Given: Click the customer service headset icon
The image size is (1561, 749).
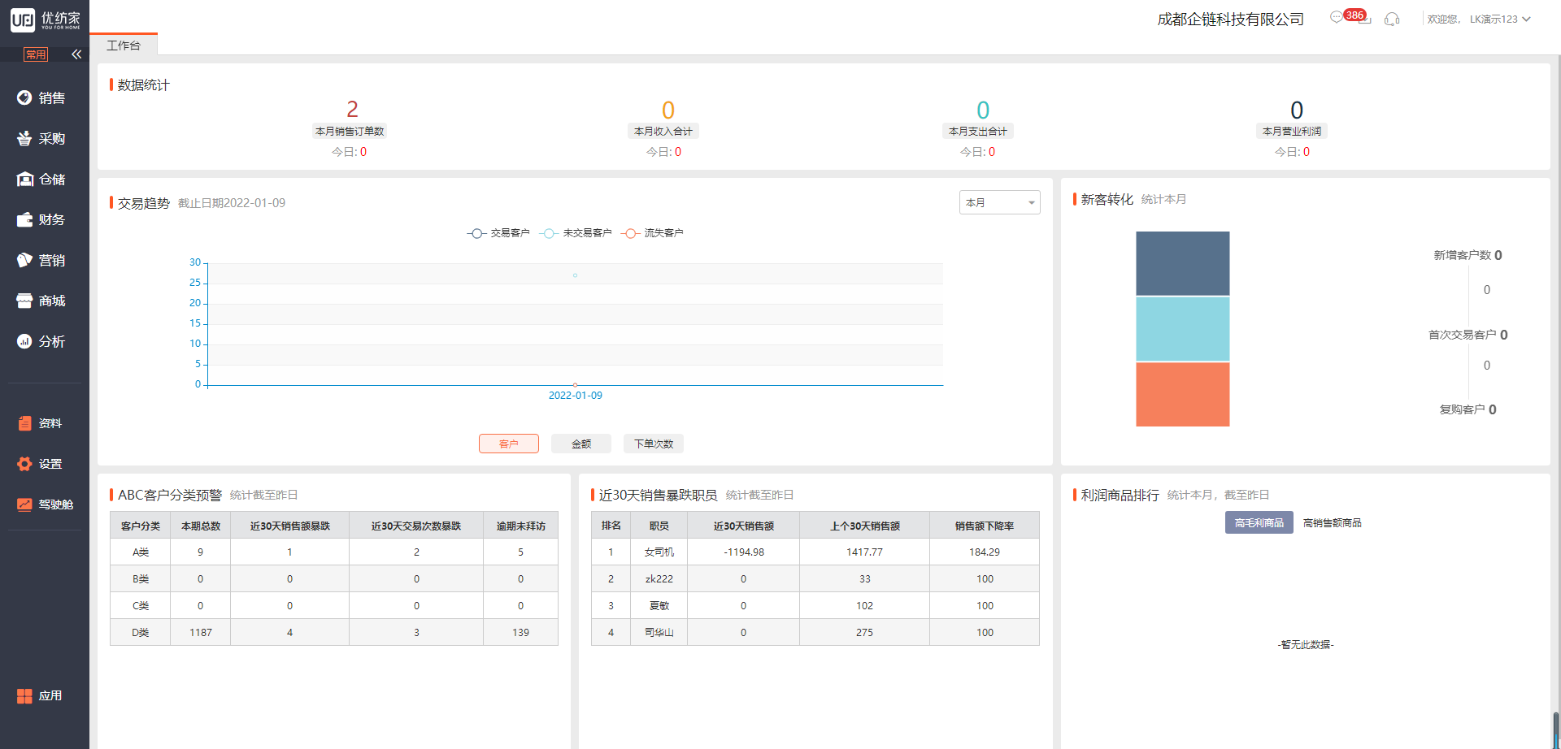Looking at the screenshot, I should pyautogui.click(x=1392, y=19).
